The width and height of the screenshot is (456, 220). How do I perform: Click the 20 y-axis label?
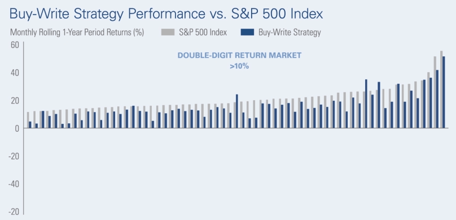coord(15,101)
